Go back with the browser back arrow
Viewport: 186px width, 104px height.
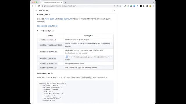pyautogui.click(x=32, y=6)
